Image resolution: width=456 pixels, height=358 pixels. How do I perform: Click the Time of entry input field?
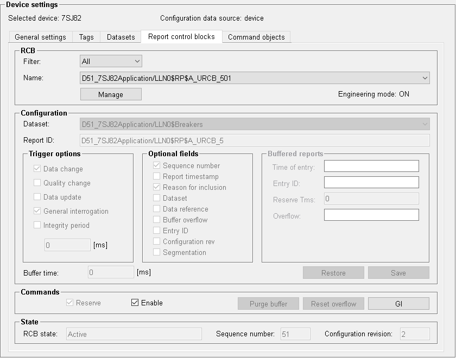tap(371, 166)
